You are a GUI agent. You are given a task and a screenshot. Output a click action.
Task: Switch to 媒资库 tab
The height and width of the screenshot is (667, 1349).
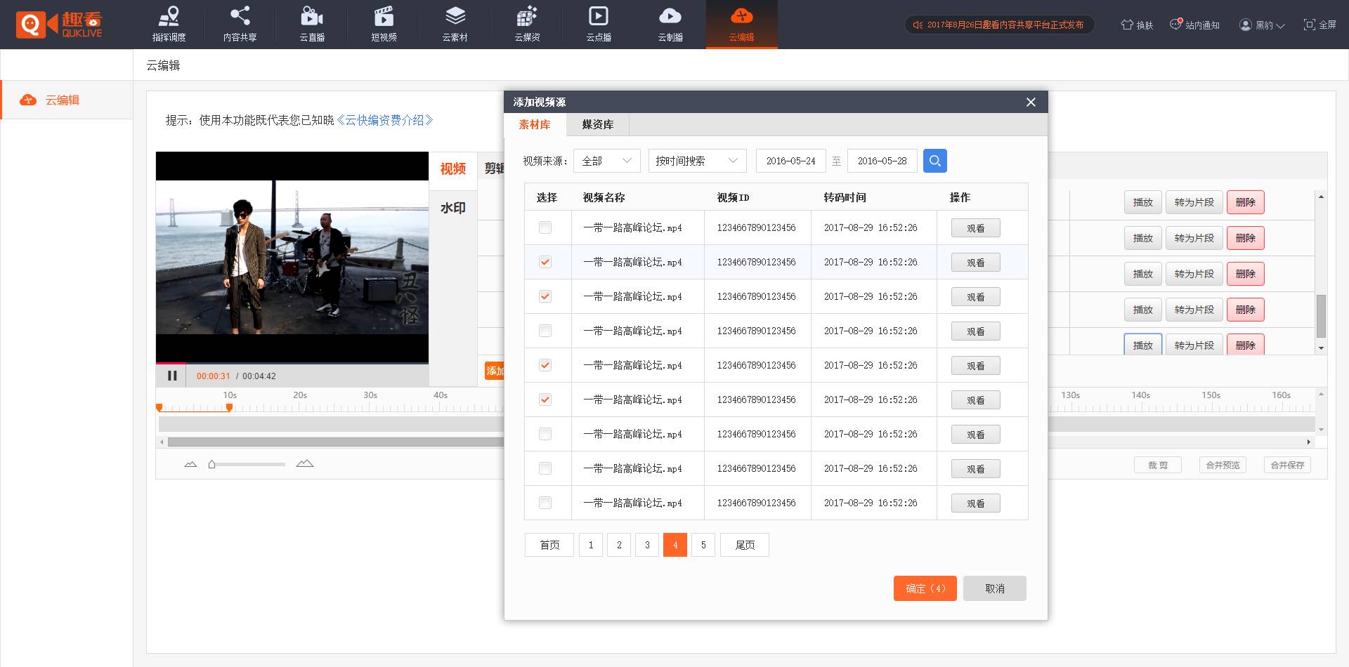(x=598, y=124)
